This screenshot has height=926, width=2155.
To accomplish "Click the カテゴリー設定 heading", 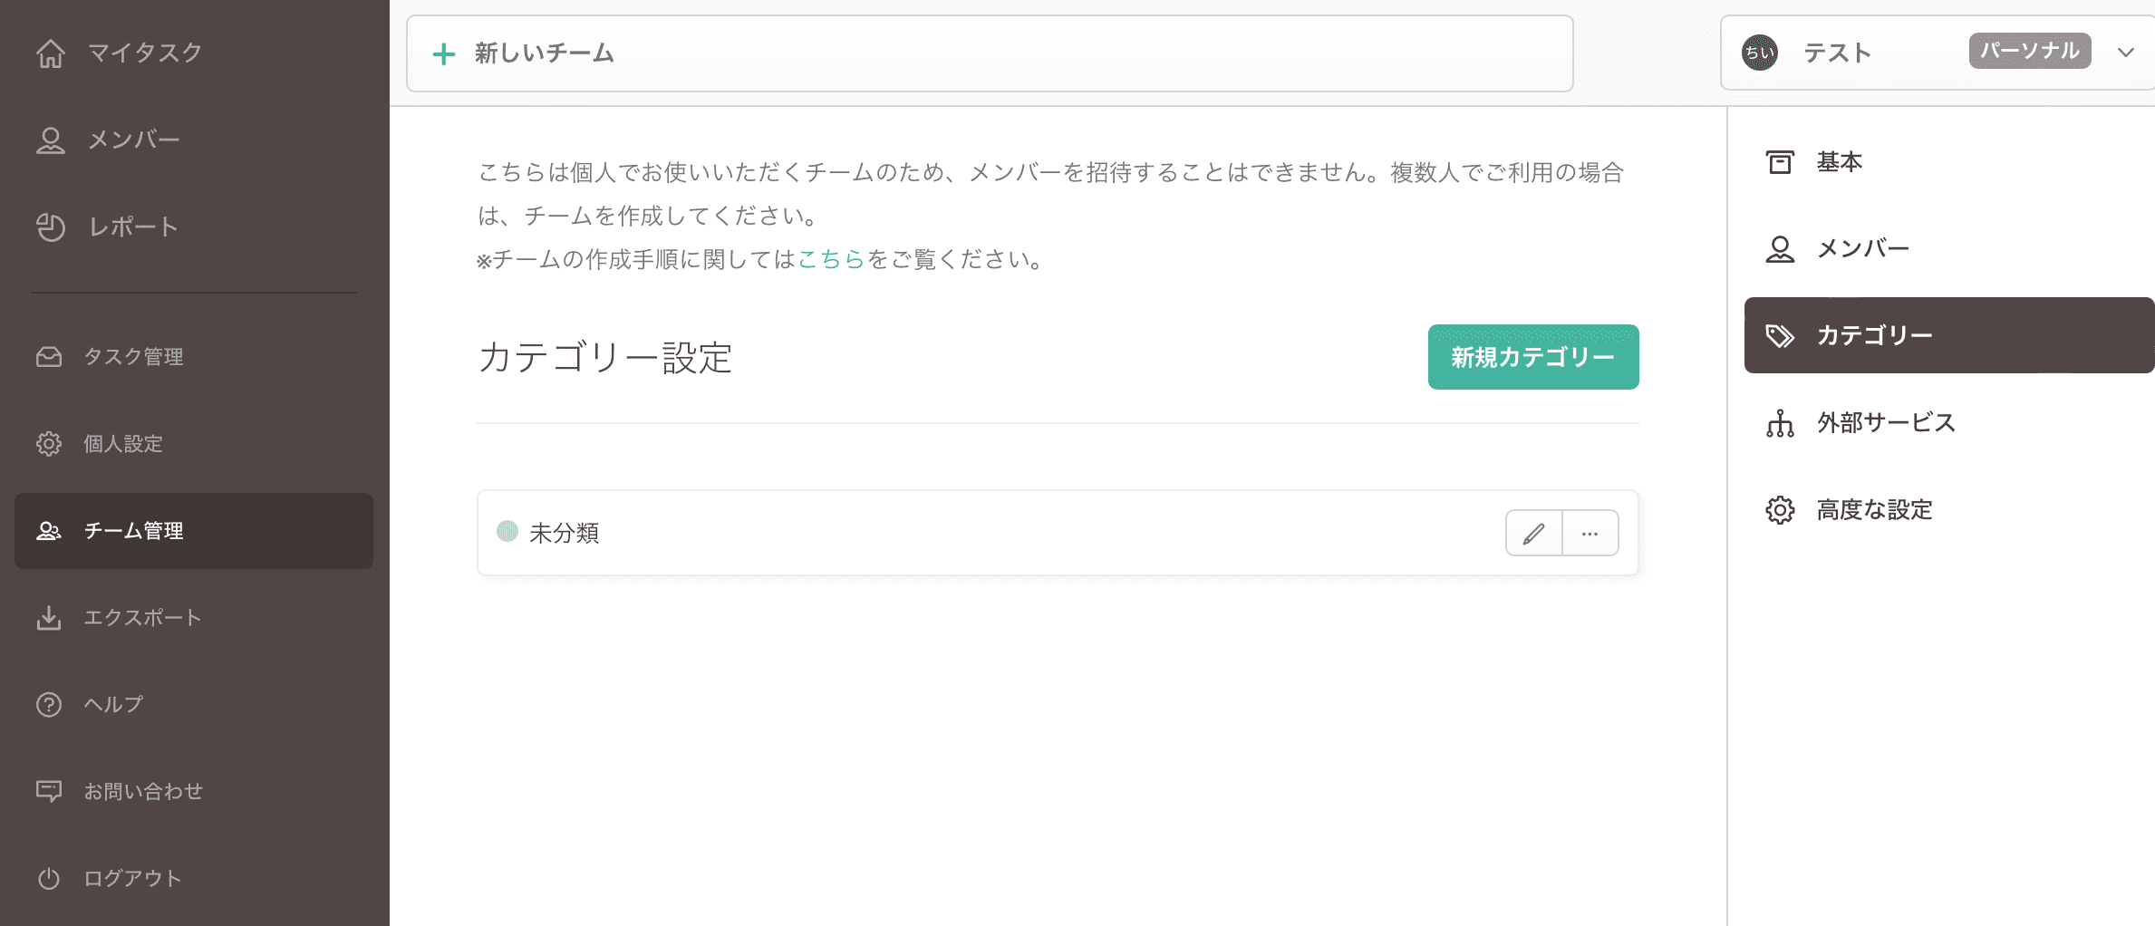I will click(605, 358).
